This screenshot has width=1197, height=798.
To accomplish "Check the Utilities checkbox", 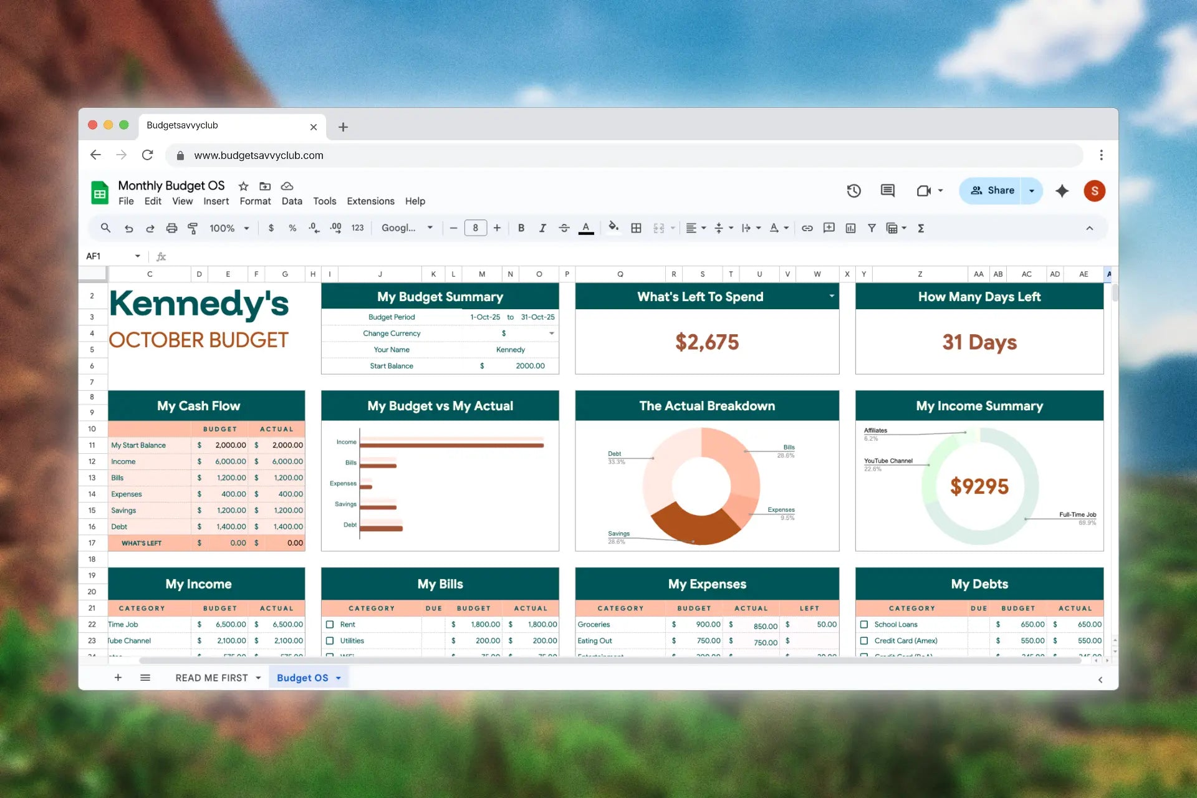I will click(x=330, y=640).
